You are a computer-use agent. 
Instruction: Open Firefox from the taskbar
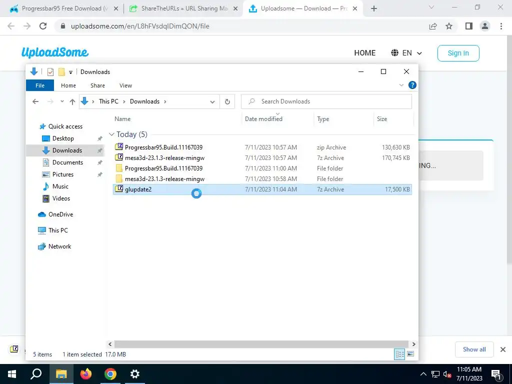86,374
